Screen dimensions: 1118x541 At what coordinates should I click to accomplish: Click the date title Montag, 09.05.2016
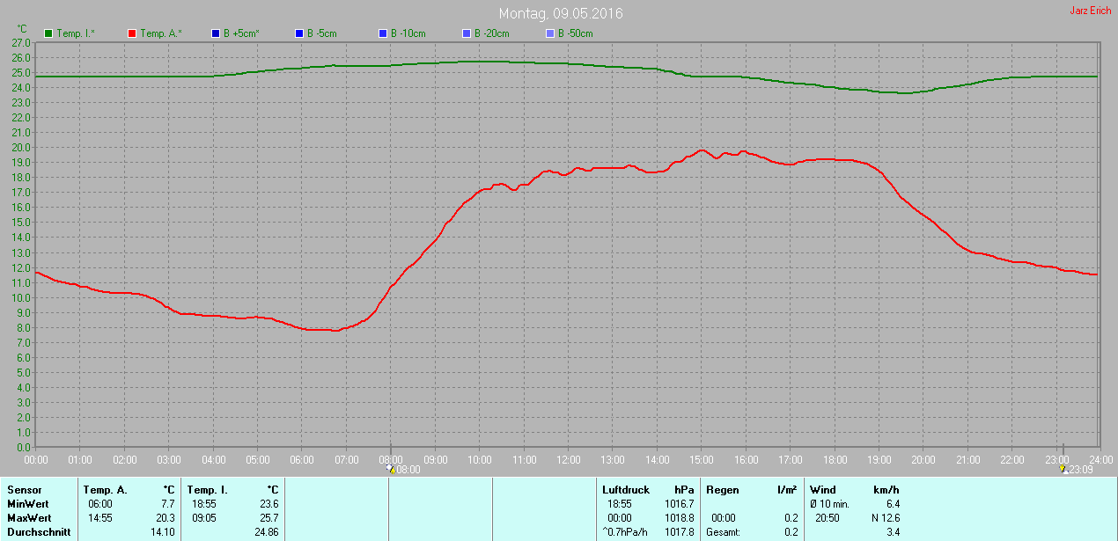coord(560,13)
